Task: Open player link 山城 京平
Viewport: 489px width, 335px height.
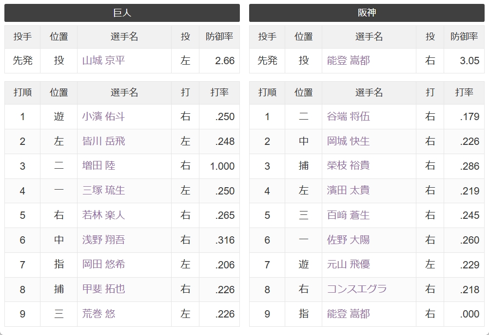Action: coord(103,60)
